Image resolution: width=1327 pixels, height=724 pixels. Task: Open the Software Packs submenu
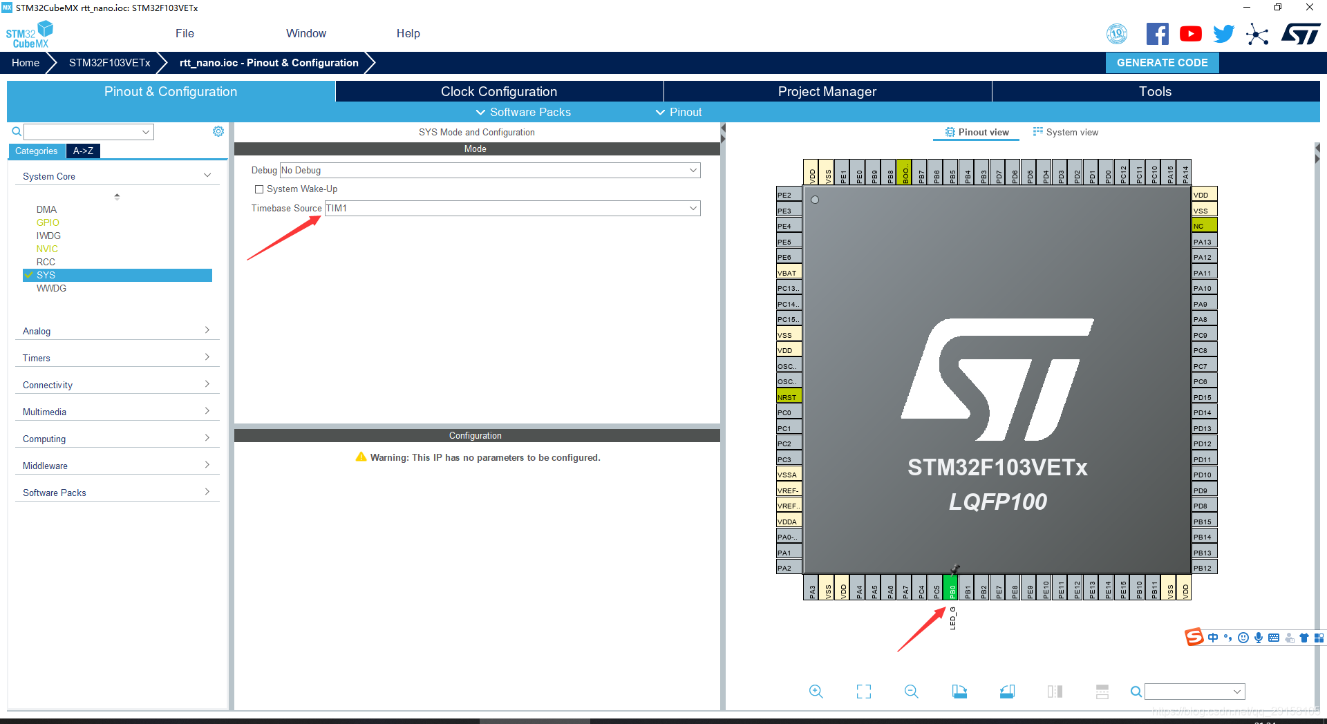point(523,112)
